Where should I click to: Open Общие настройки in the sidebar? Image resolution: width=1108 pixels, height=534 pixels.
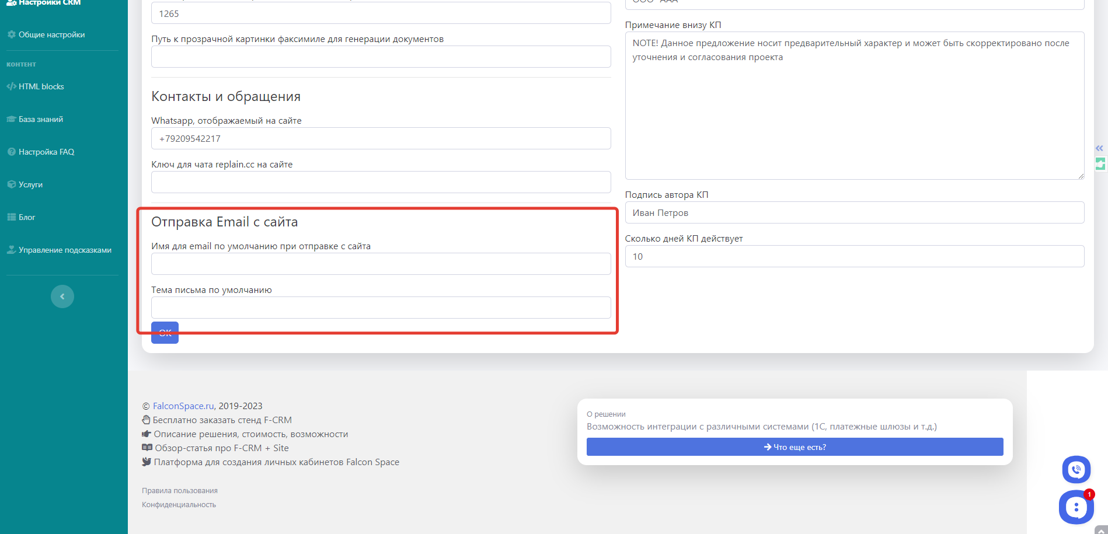[51, 35]
